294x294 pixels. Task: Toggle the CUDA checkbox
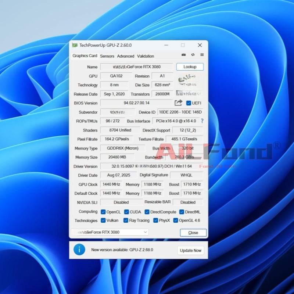click(126, 212)
